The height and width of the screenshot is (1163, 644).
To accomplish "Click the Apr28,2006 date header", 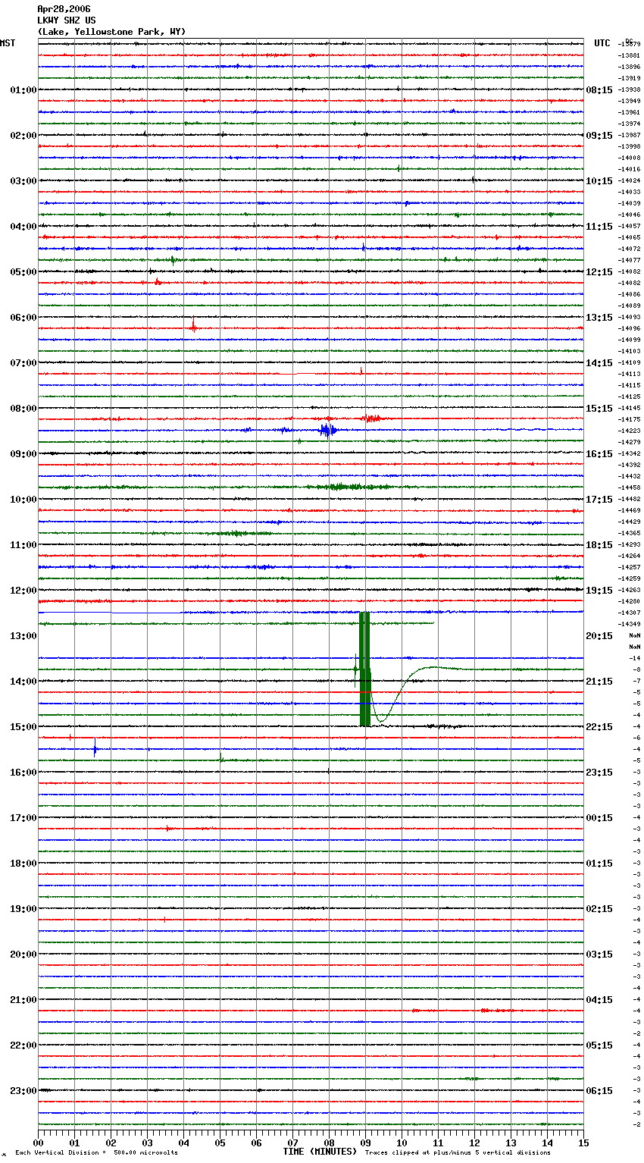I will [64, 9].
